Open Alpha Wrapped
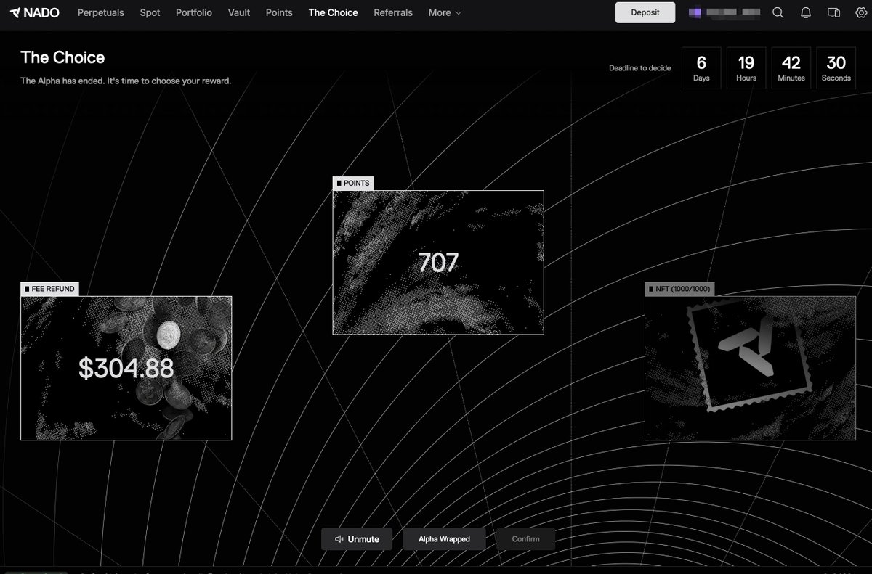Screen dimensions: 872x574 coord(444,539)
